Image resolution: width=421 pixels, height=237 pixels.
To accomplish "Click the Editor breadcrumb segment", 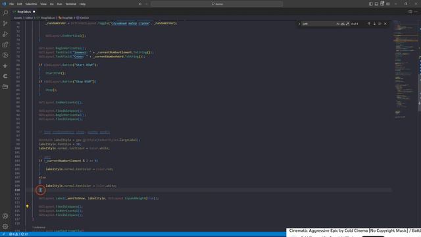I will (x=29, y=18).
